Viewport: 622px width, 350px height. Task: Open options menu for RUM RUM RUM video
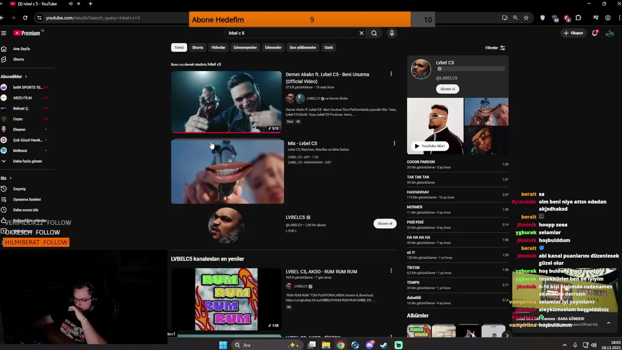[x=391, y=271]
